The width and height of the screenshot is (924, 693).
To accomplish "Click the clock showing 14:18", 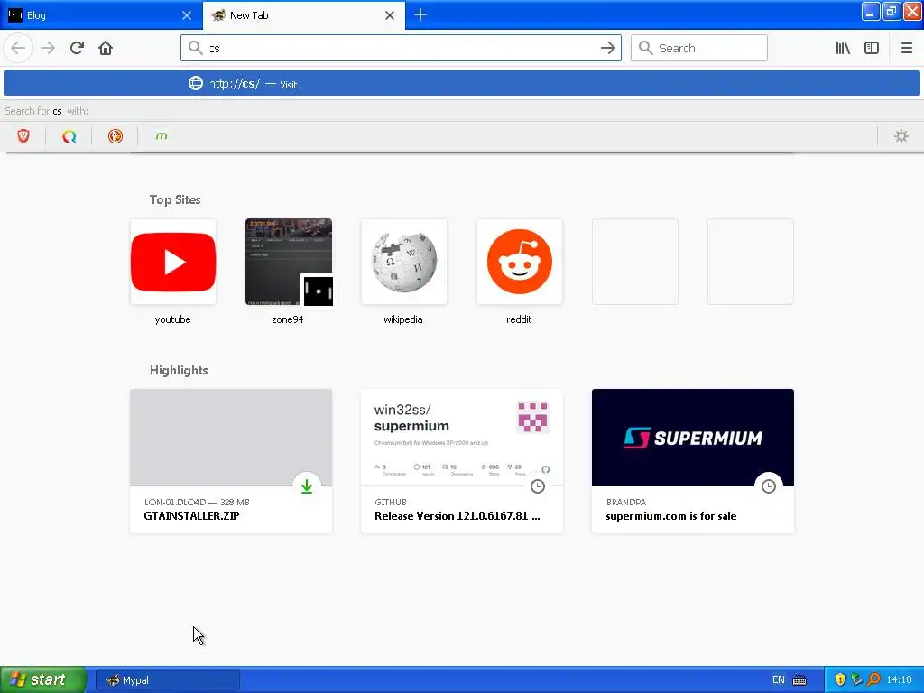I will [900, 679].
